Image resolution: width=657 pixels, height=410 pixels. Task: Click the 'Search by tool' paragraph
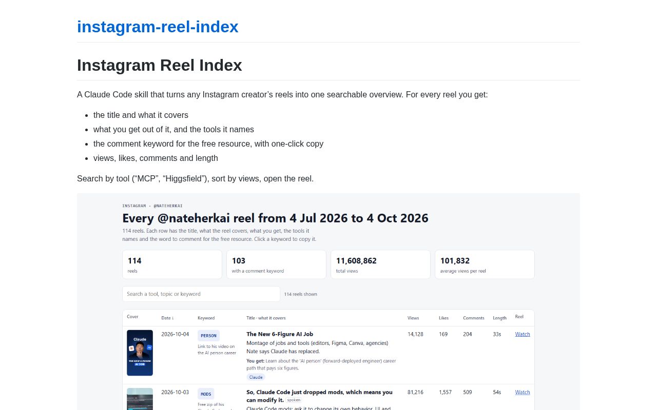(x=195, y=179)
